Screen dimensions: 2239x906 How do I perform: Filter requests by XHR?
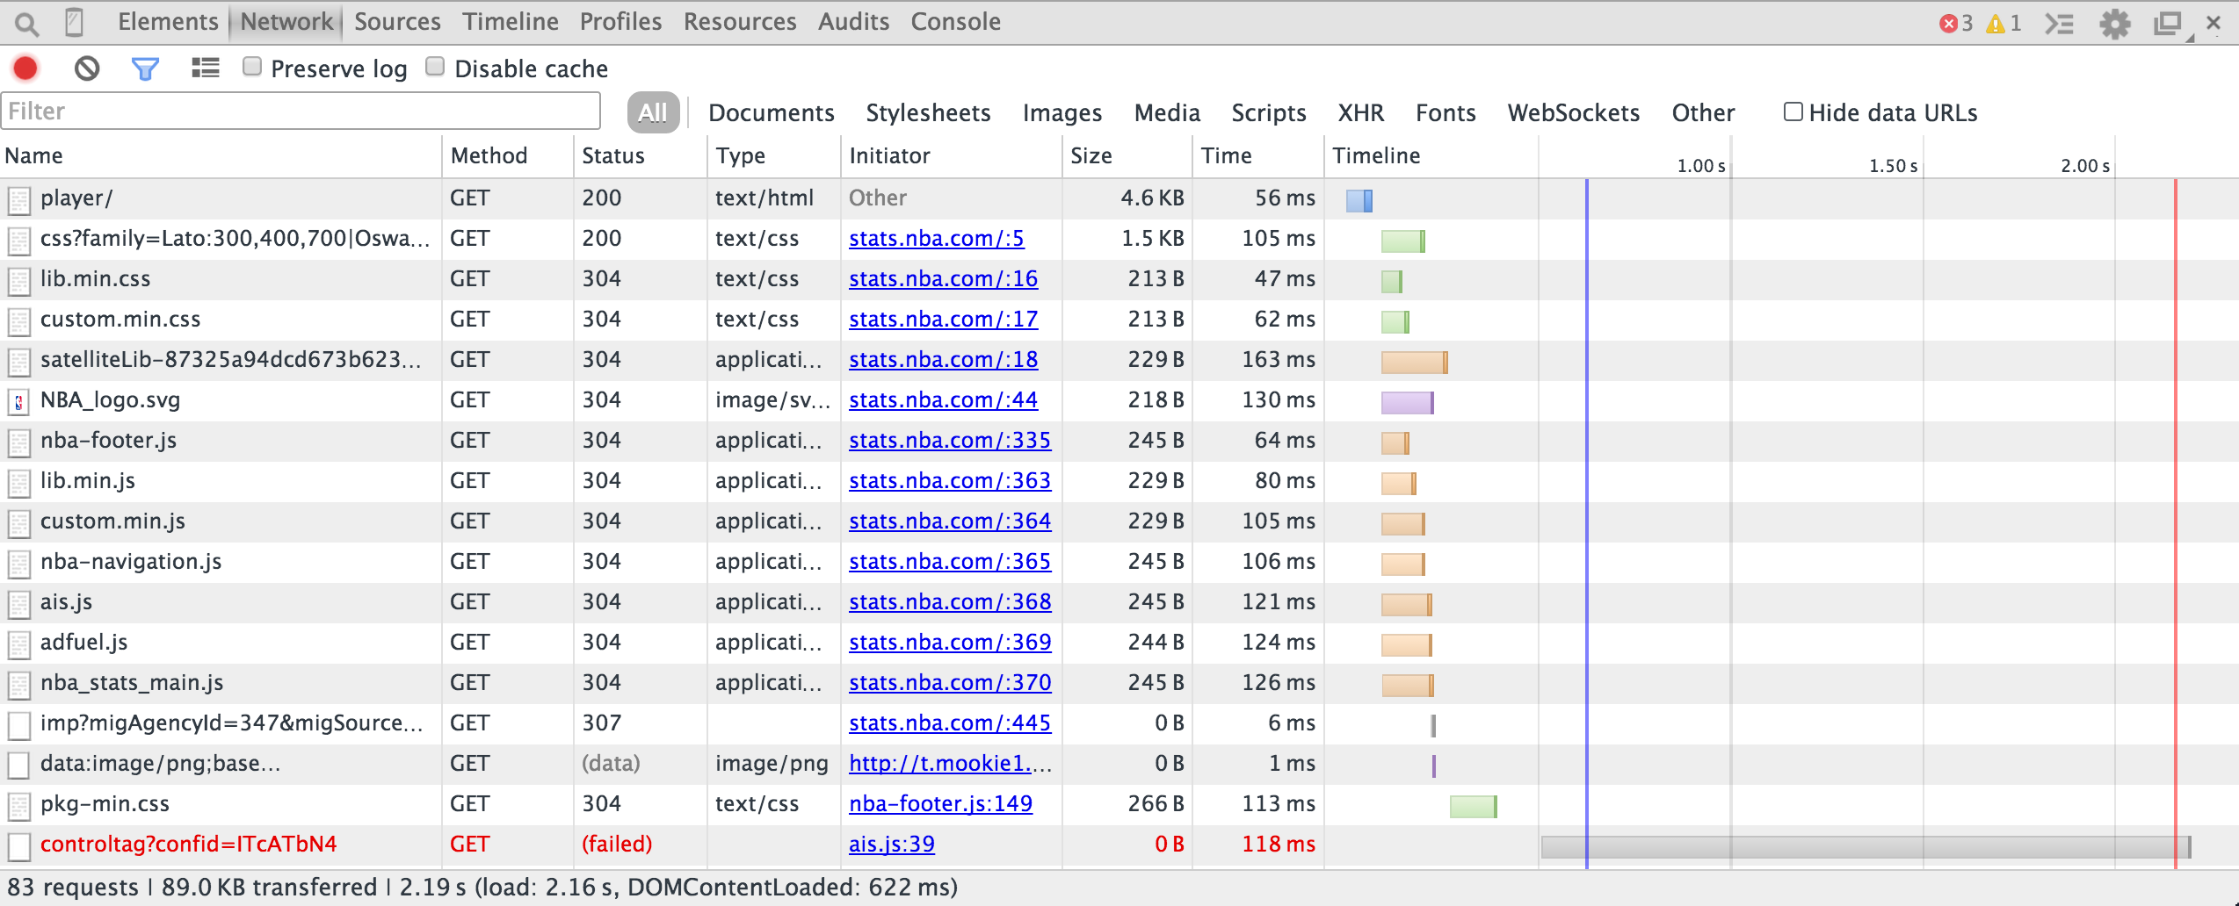(x=1360, y=112)
